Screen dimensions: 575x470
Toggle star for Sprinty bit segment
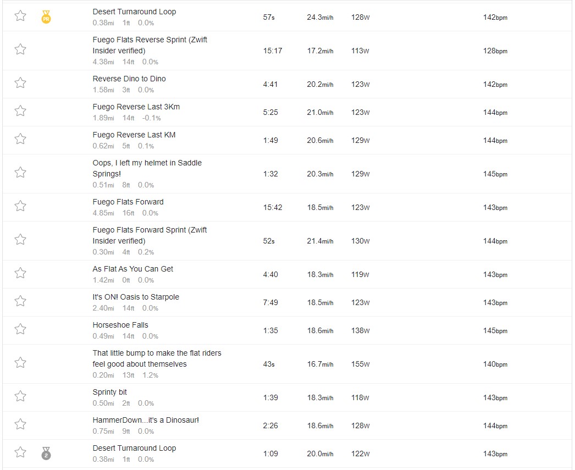point(20,396)
